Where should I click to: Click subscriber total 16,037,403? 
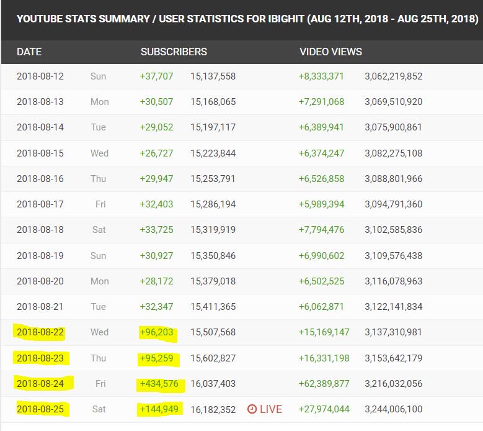coord(213,384)
